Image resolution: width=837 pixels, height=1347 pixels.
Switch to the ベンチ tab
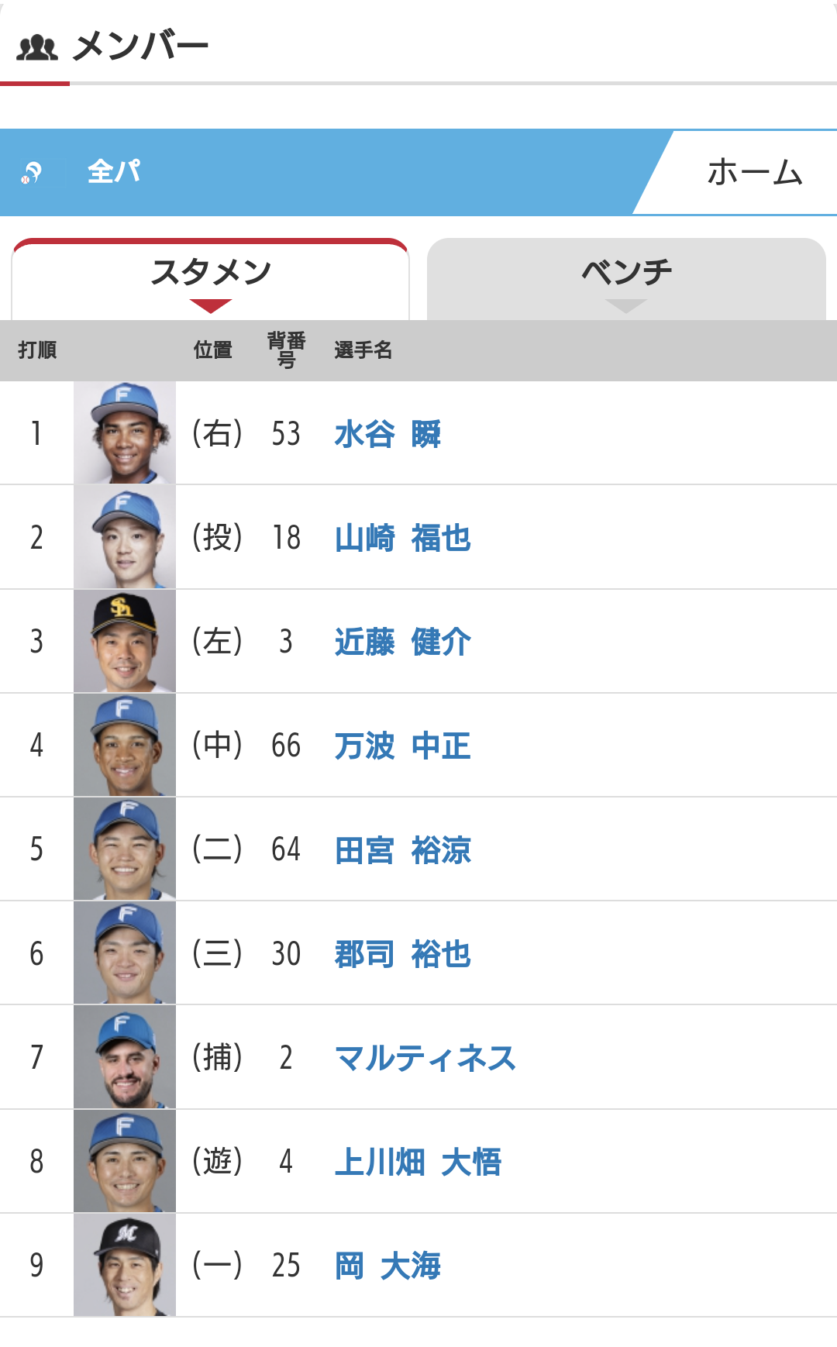(x=626, y=272)
